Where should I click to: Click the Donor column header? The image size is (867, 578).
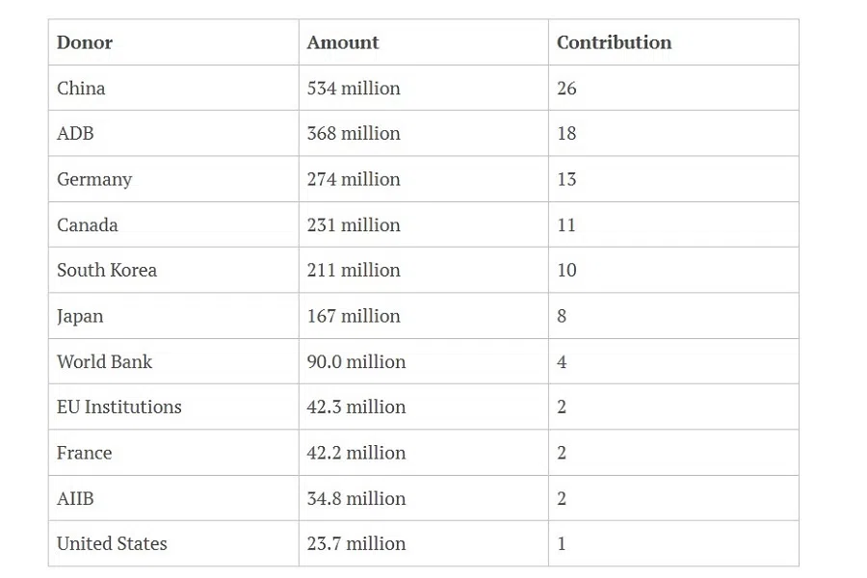85,42
